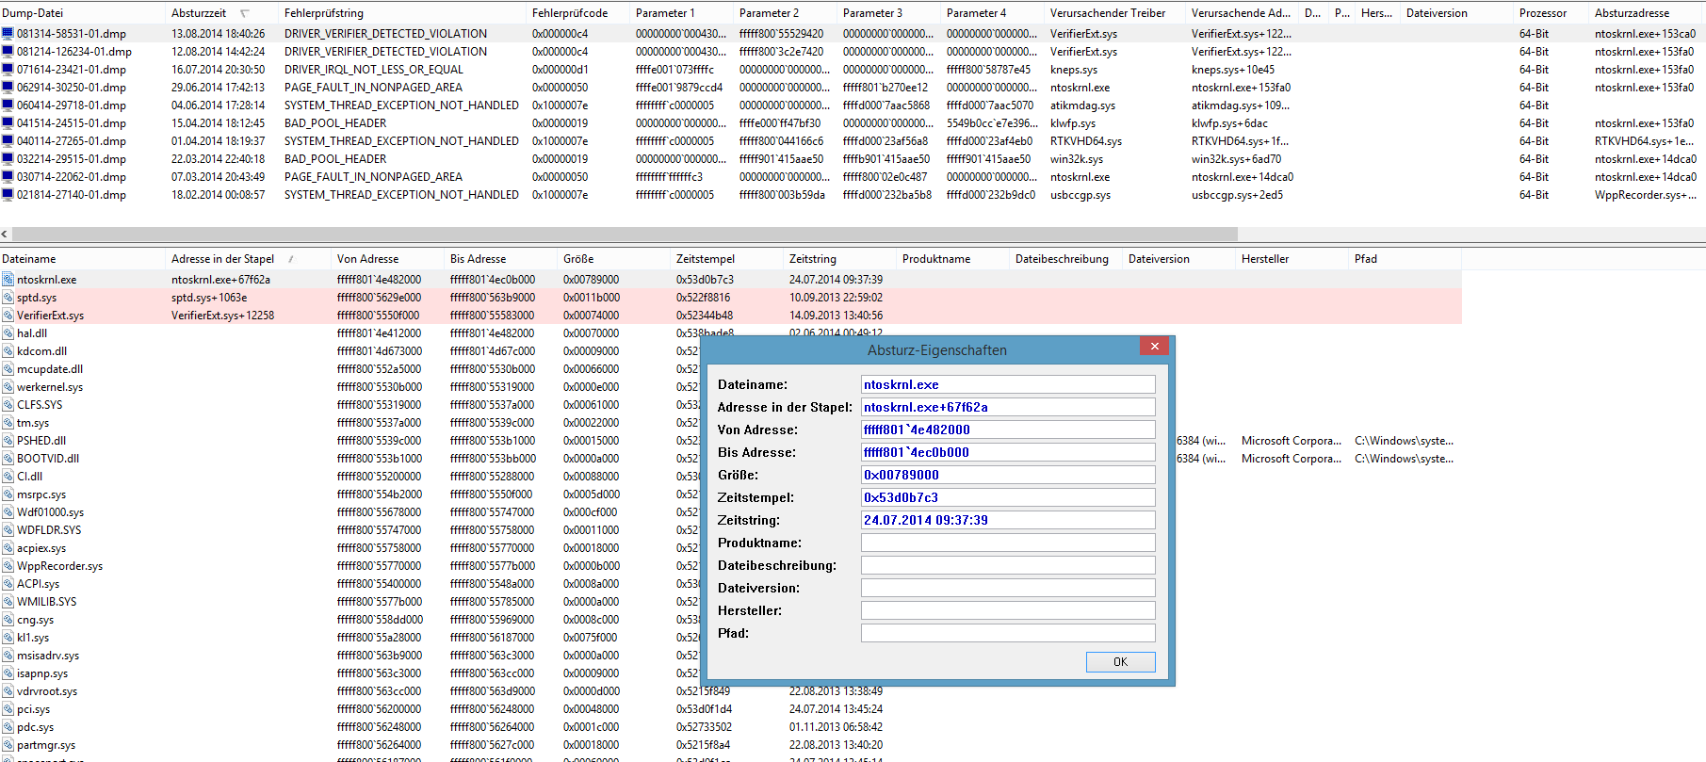This screenshot has width=1706, height=762.
Task: Select the DRIVER_IRQL_NOT_LESS_OR_EQUAL entry
Action: 374,69
